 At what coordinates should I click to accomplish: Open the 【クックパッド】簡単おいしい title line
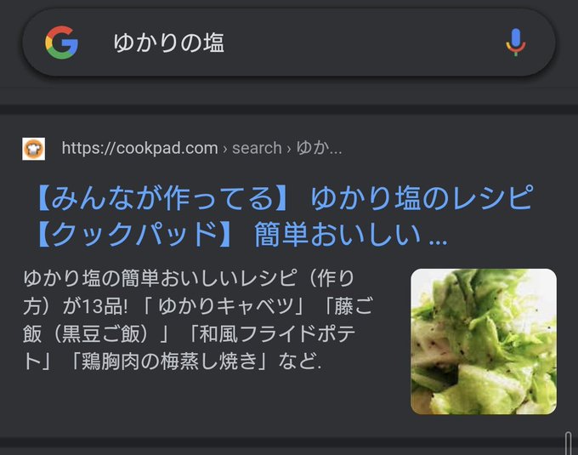(x=241, y=234)
